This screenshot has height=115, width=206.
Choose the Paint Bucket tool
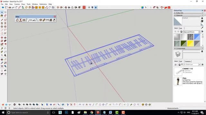(x=2, y=16)
